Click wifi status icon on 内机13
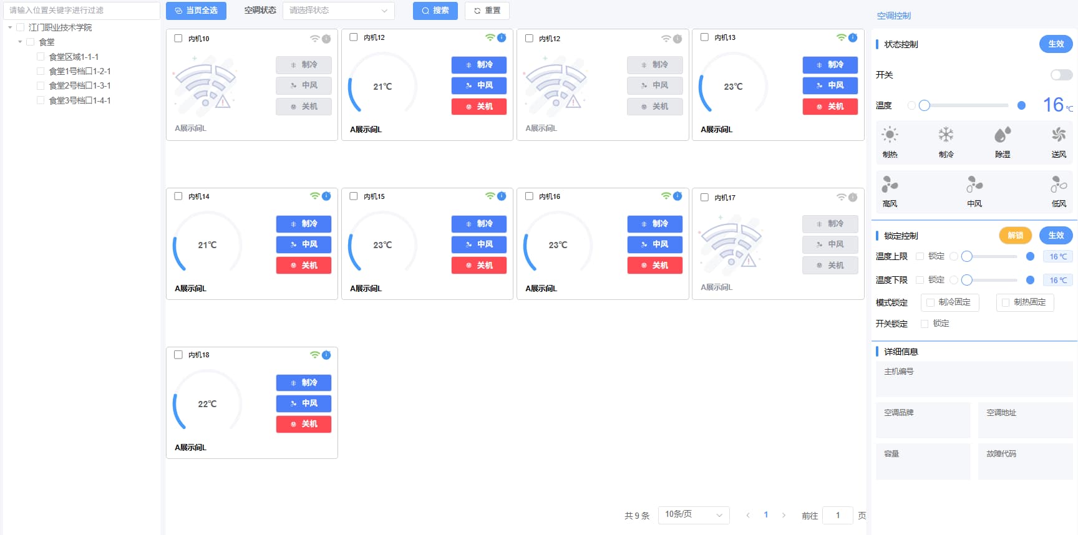 [842, 37]
